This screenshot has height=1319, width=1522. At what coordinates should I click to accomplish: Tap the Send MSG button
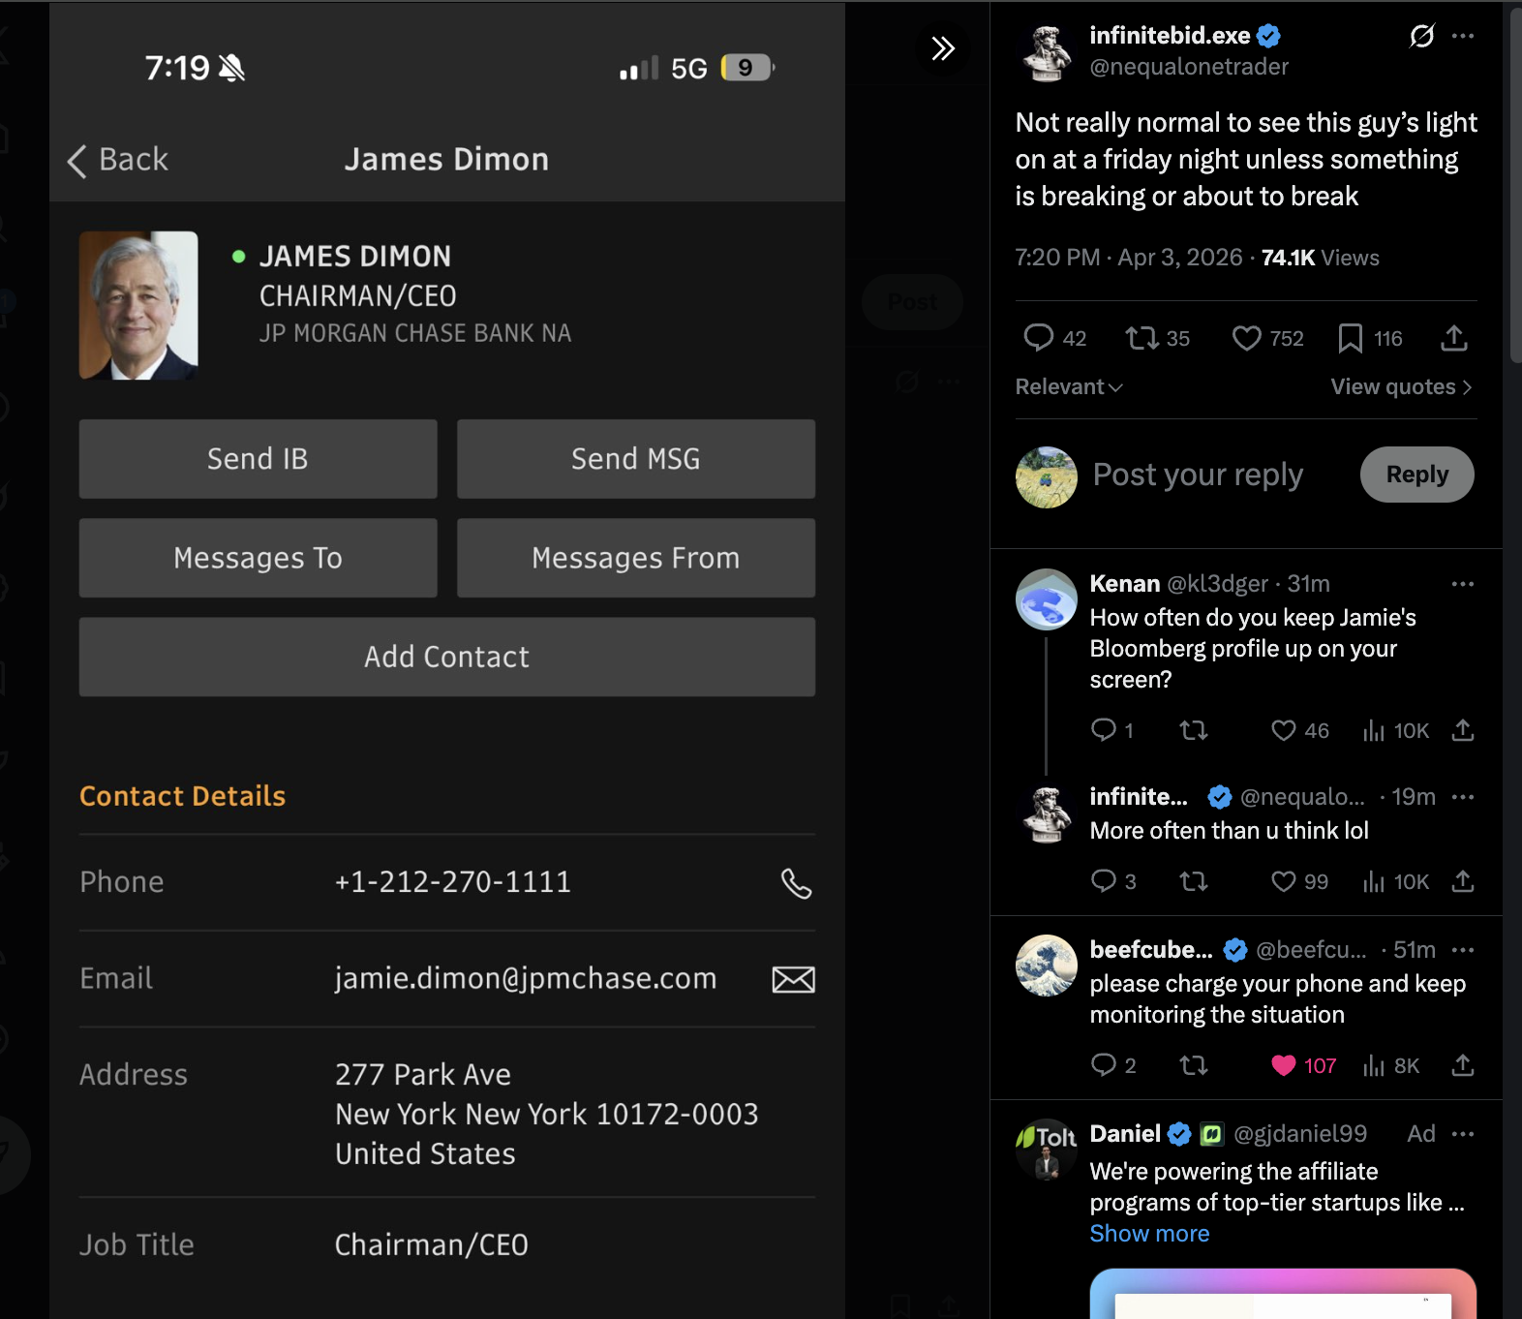[636, 459]
